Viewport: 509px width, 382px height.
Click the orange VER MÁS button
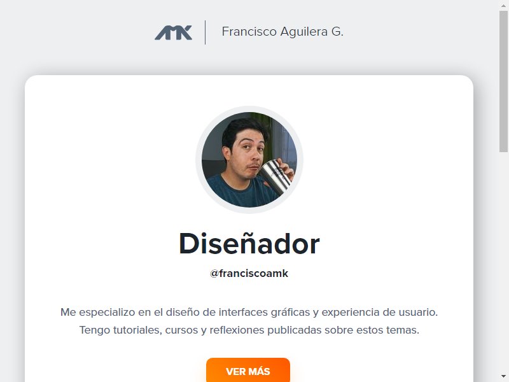tap(248, 371)
